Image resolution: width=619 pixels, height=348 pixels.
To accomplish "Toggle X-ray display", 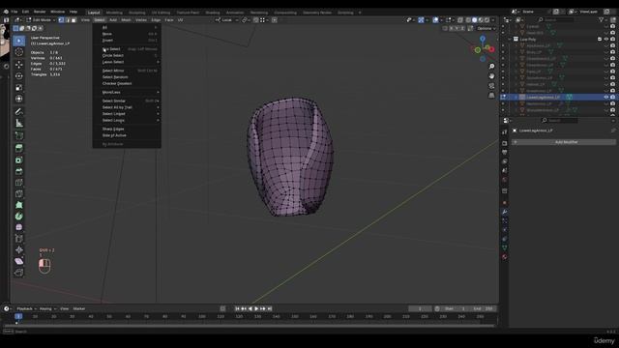I will [460, 19].
